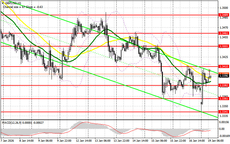
Task: Click the -0.00169 MACD scale value
Action: [x=224, y=136]
